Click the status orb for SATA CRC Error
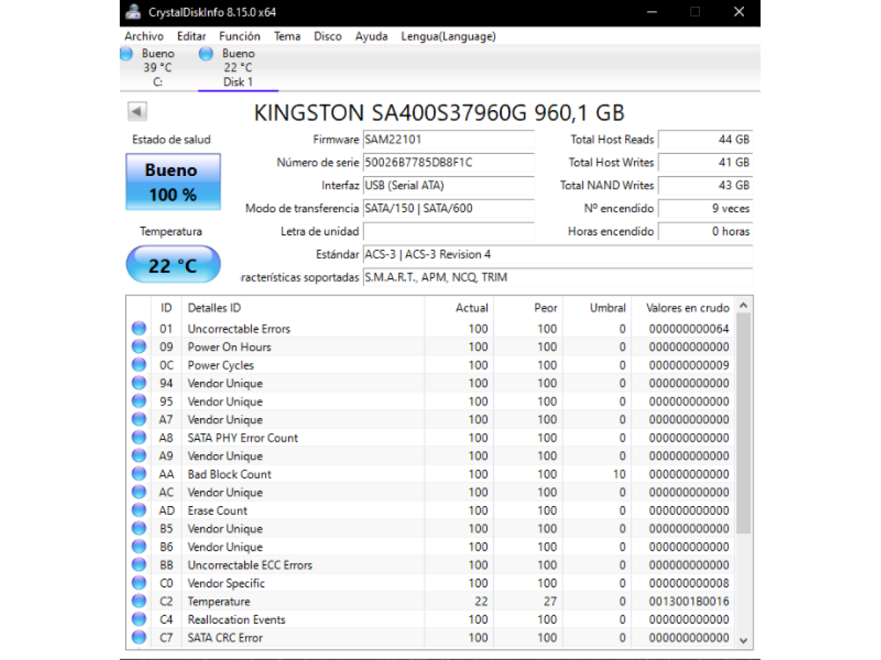 [139, 638]
